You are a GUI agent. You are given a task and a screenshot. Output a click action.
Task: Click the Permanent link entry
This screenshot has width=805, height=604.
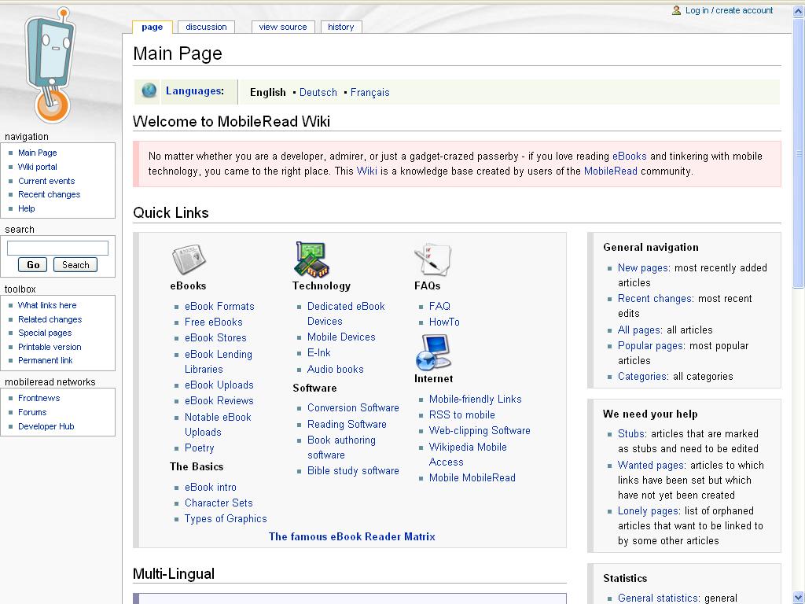(x=45, y=360)
